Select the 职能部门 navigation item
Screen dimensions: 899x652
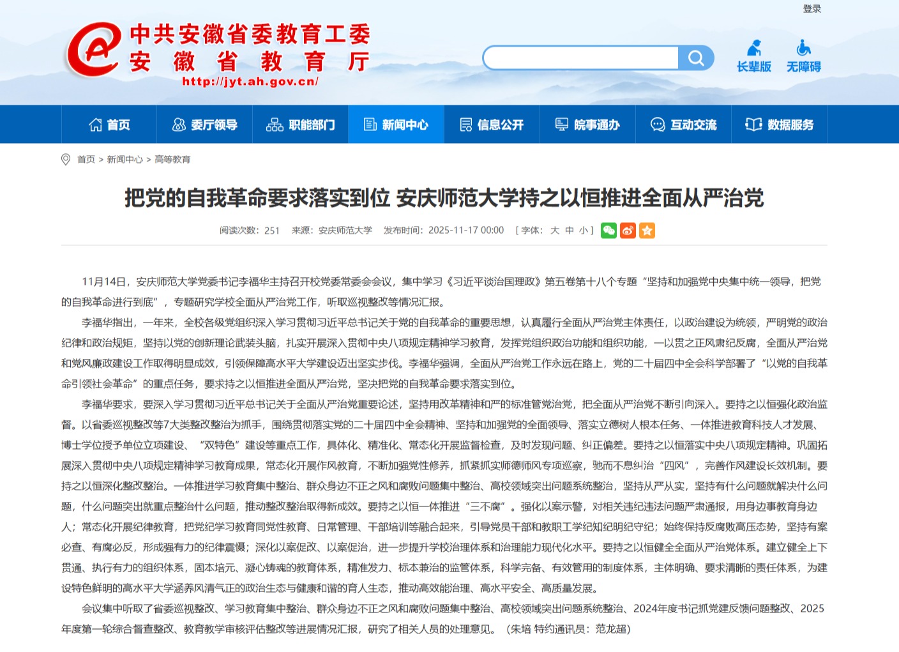click(x=301, y=125)
